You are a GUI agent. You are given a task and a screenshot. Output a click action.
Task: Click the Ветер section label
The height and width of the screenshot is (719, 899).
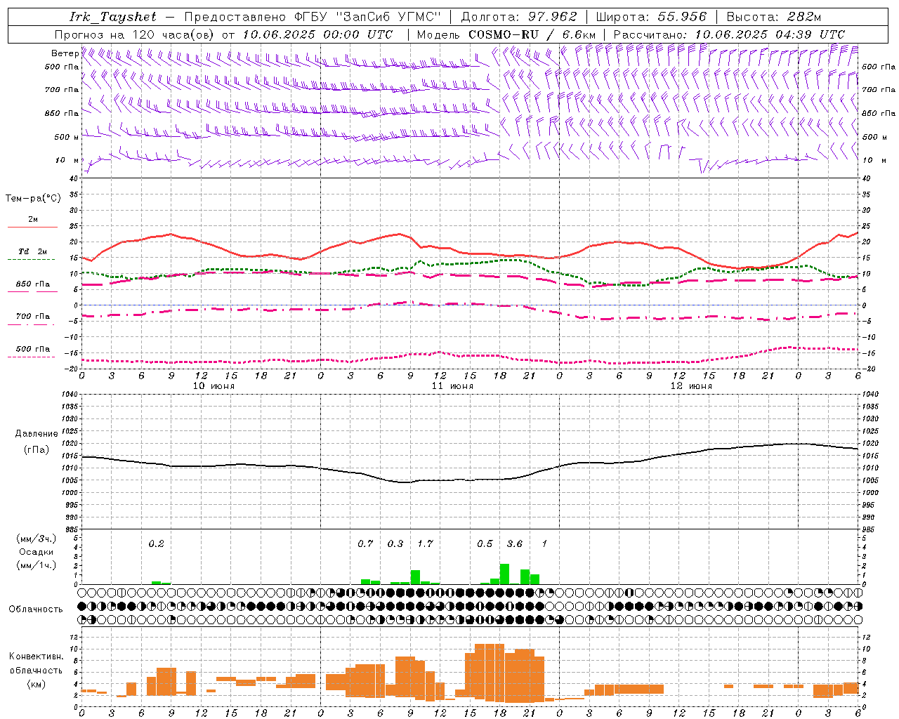pyautogui.click(x=65, y=53)
